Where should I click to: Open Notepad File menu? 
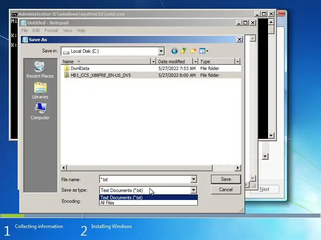24,30
